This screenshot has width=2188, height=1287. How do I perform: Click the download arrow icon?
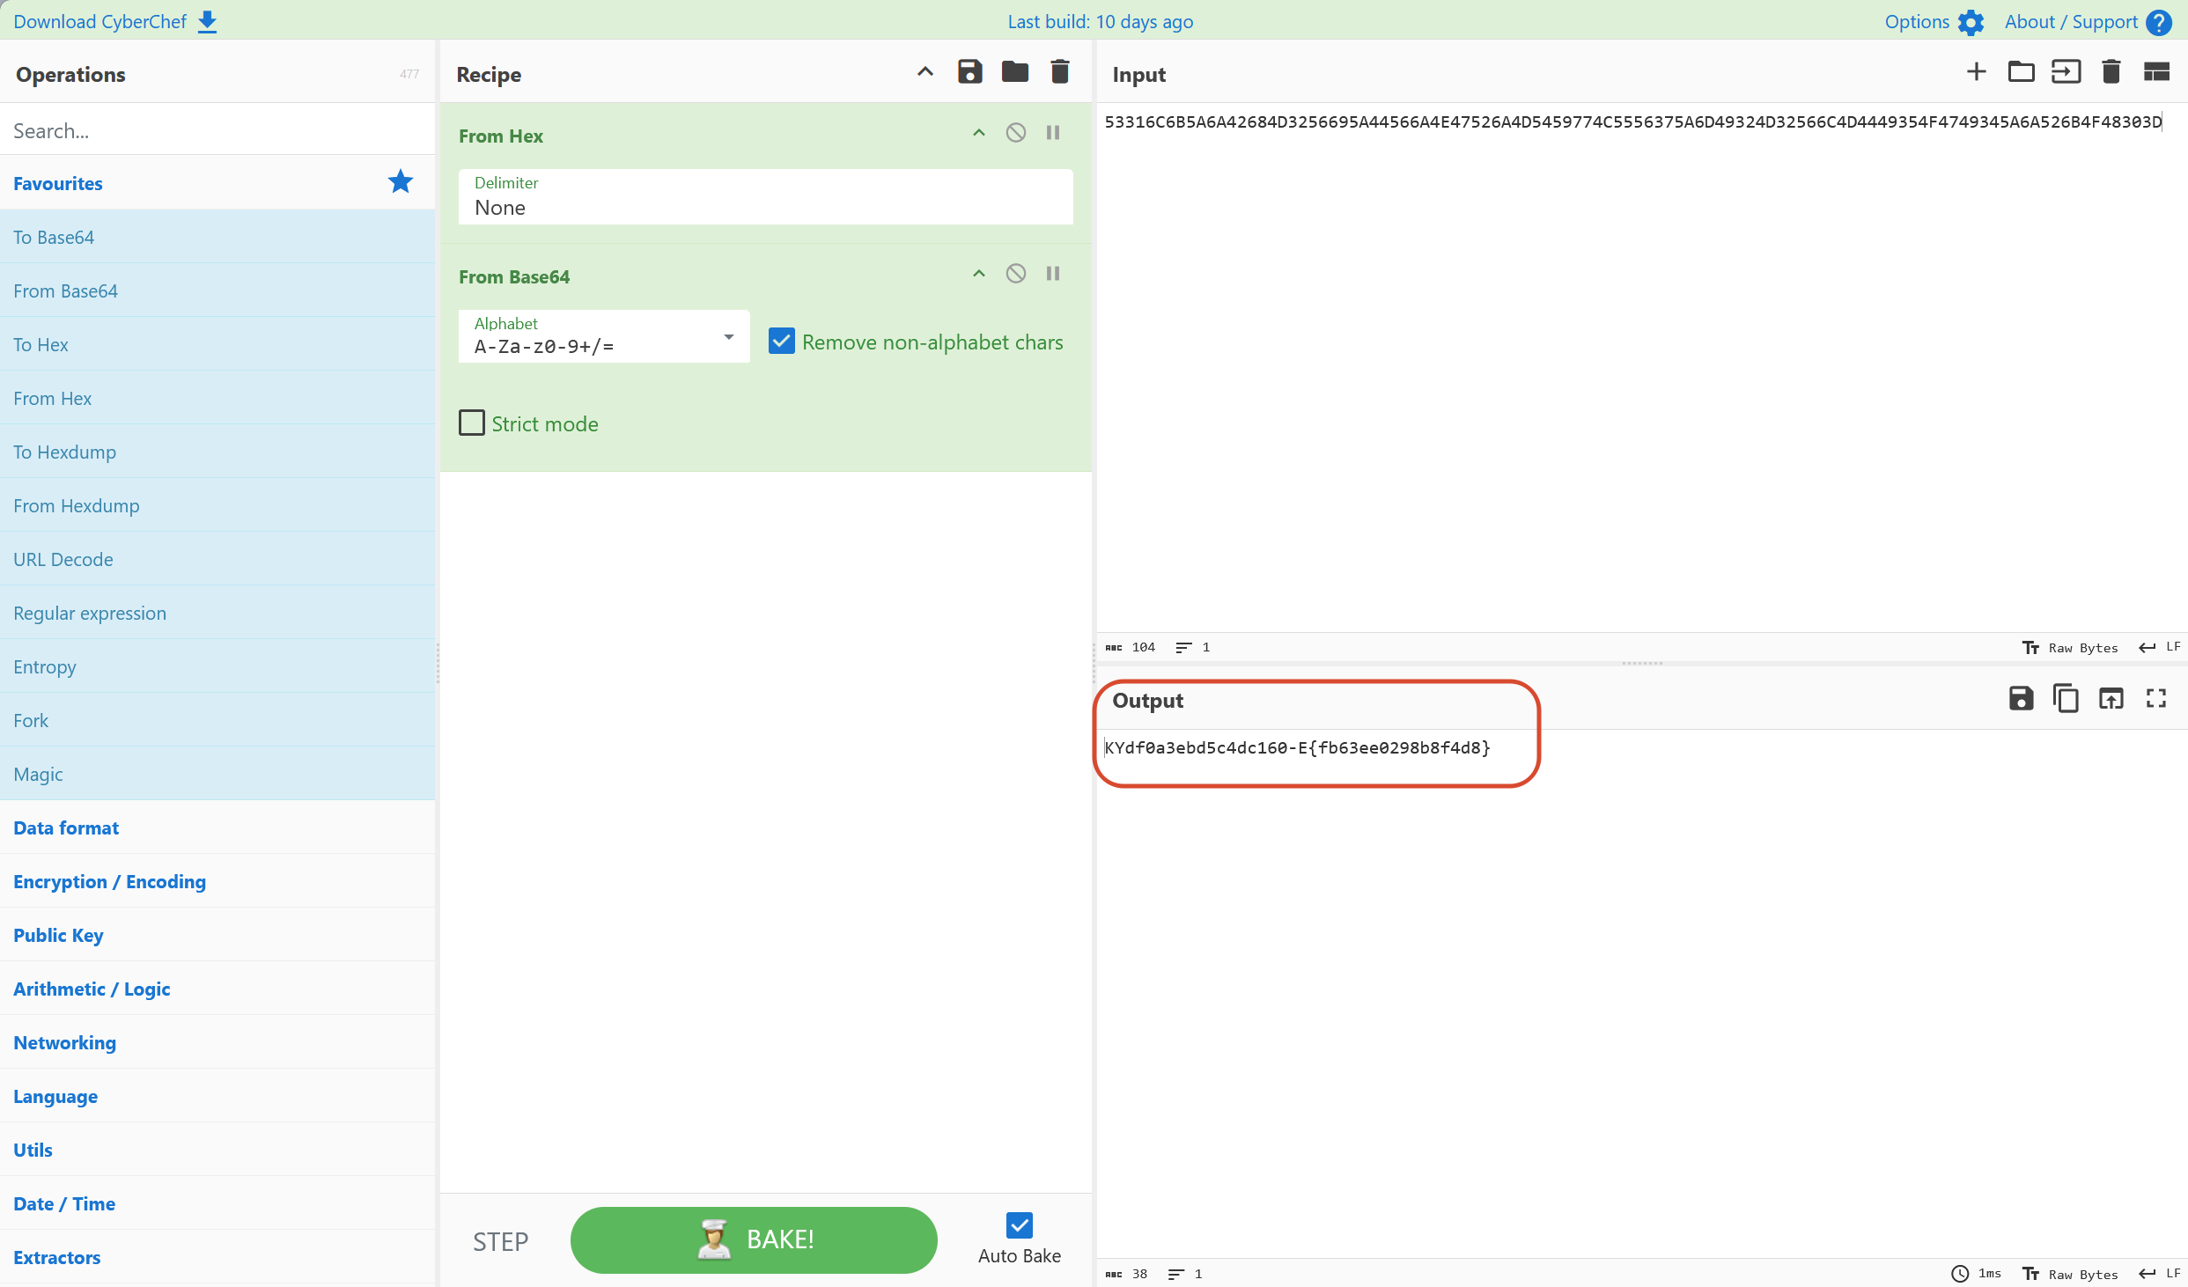207,21
